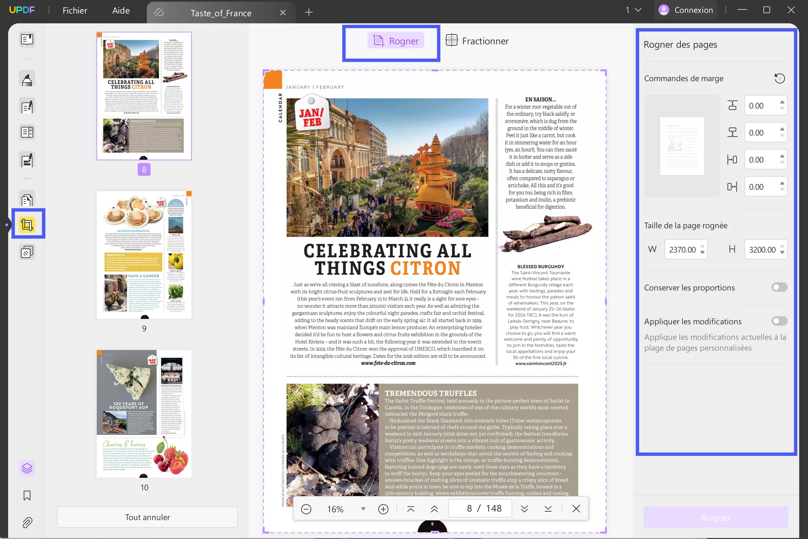Viewport: 808px width, 539px height.
Task: Click the zoom in plus icon
Action: (383, 509)
